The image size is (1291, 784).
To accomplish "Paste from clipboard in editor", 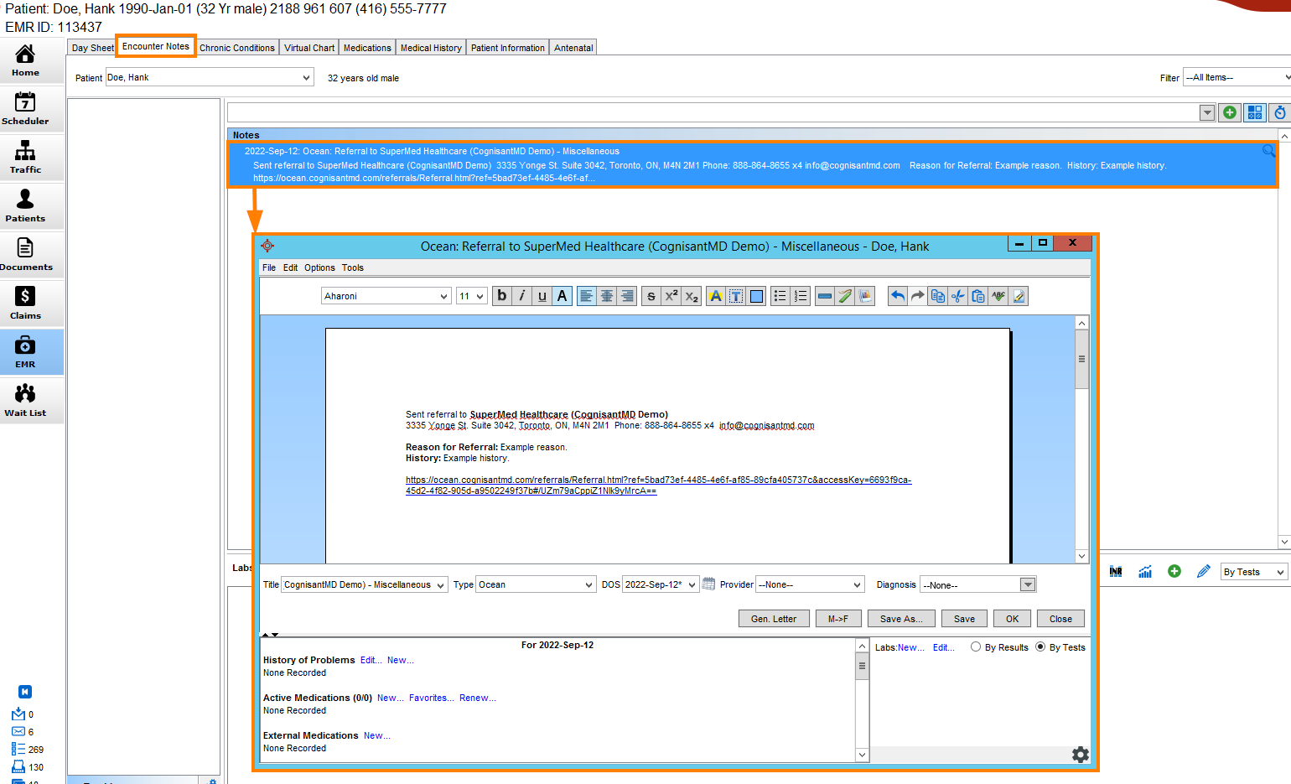I will (x=978, y=296).
